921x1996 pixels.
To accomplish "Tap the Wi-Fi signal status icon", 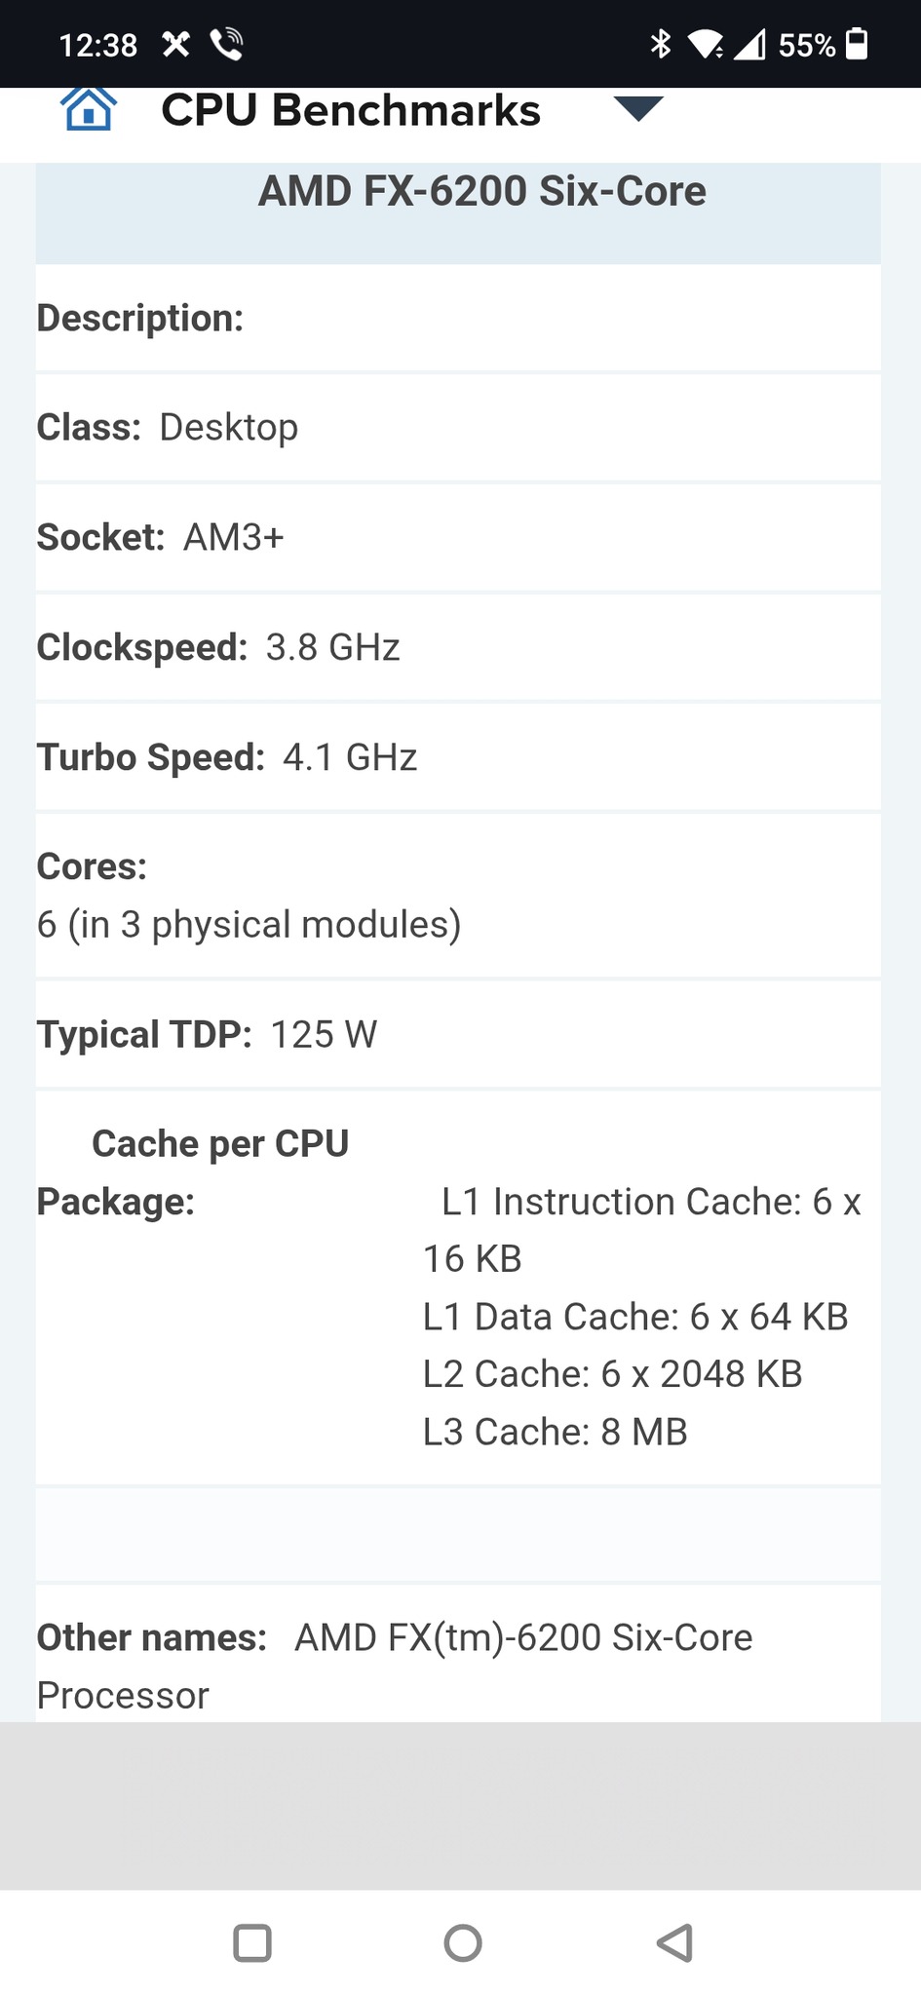I will pyautogui.click(x=705, y=44).
